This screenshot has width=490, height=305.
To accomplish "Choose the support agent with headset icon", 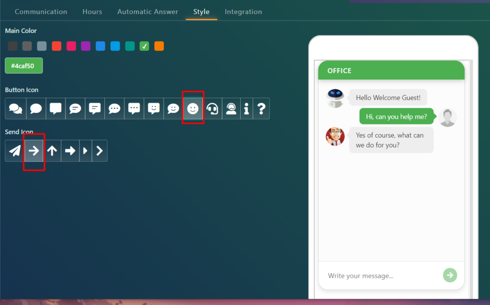I will [231, 109].
